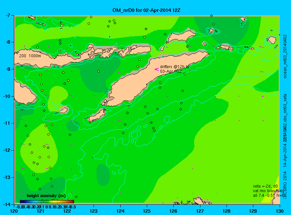Screen dimensions: 291x215
Task: Click the map title OM_nrD0 for 02-Apr-2014 12Z
Action: point(146,10)
